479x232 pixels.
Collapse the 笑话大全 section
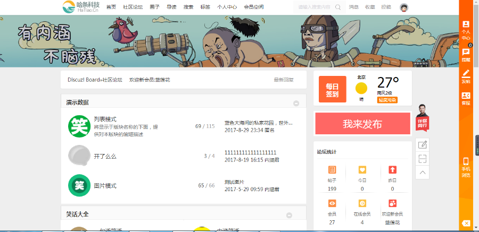(289, 215)
